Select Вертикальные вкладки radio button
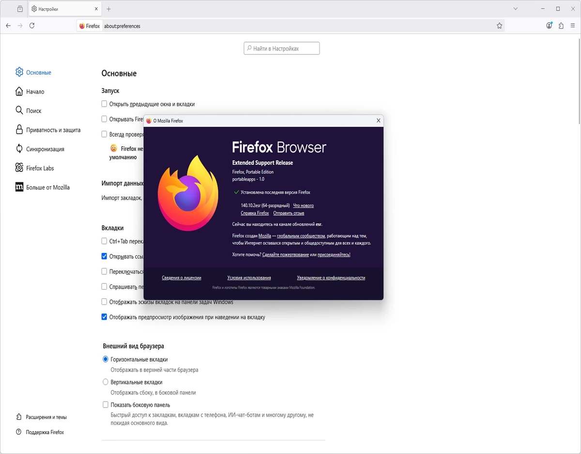Image resolution: width=581 pixels, height=454 pixels. click(106, 382)
